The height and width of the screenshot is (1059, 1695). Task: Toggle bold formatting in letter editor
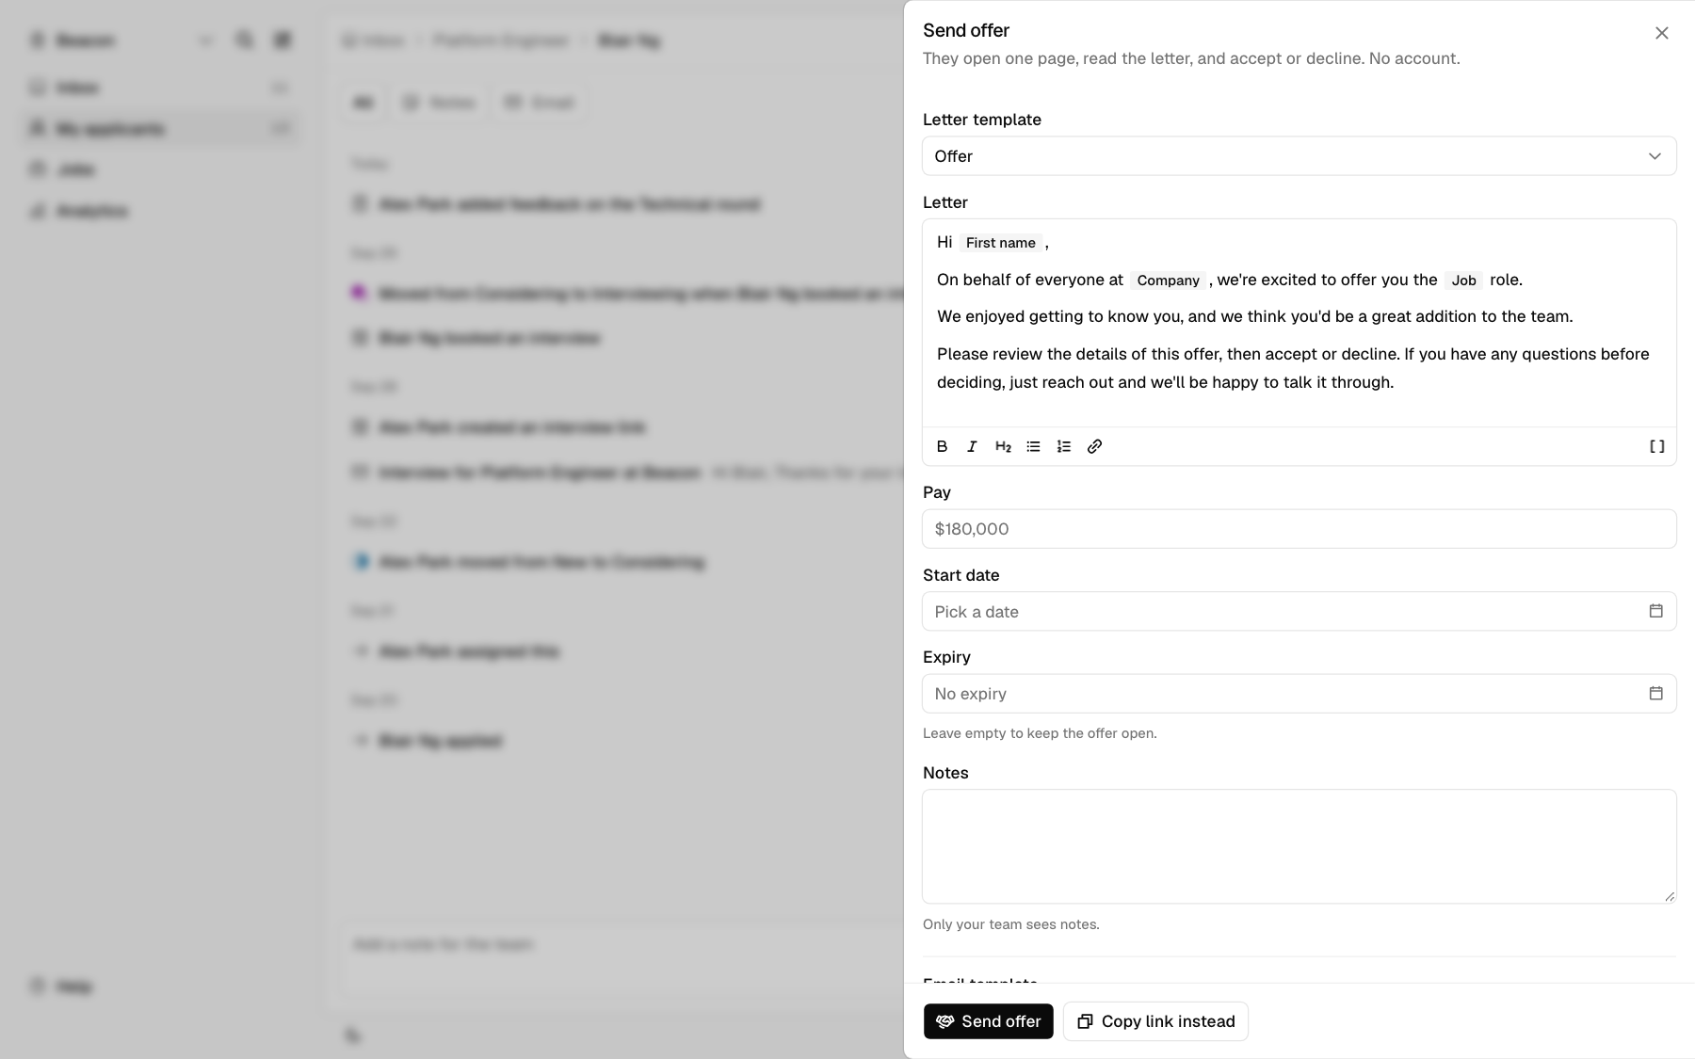(942, 446)
